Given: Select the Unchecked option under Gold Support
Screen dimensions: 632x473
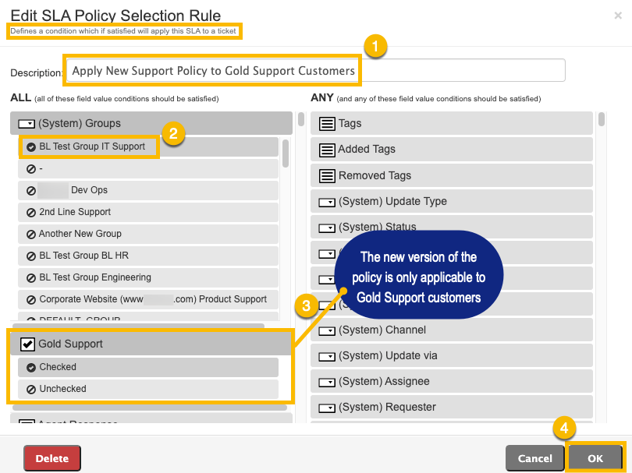Looking at the screenshot, I should (x=148, y=389).
